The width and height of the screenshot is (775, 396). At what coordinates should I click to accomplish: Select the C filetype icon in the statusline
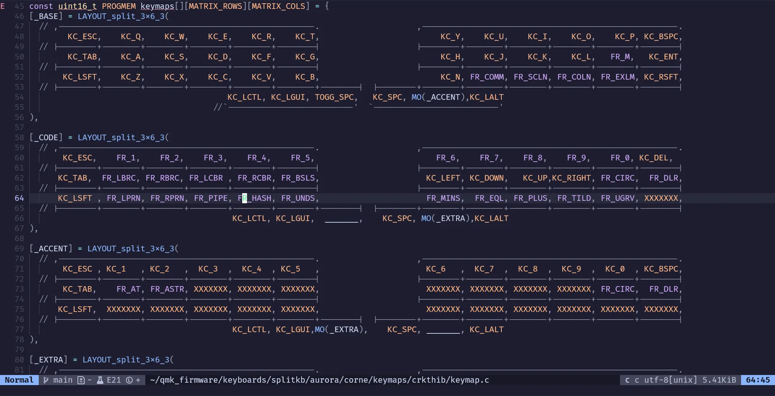pos(627,380)
